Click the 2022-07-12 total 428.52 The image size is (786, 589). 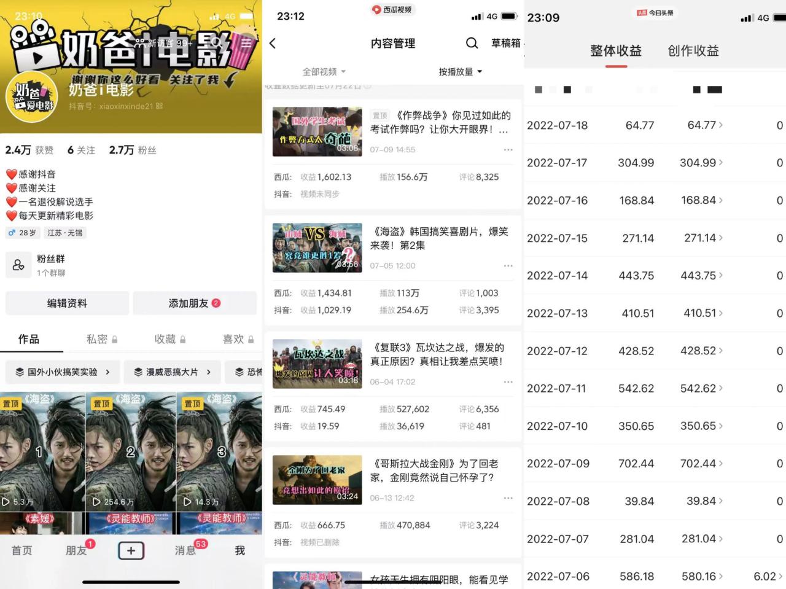[x=636, y=351]
